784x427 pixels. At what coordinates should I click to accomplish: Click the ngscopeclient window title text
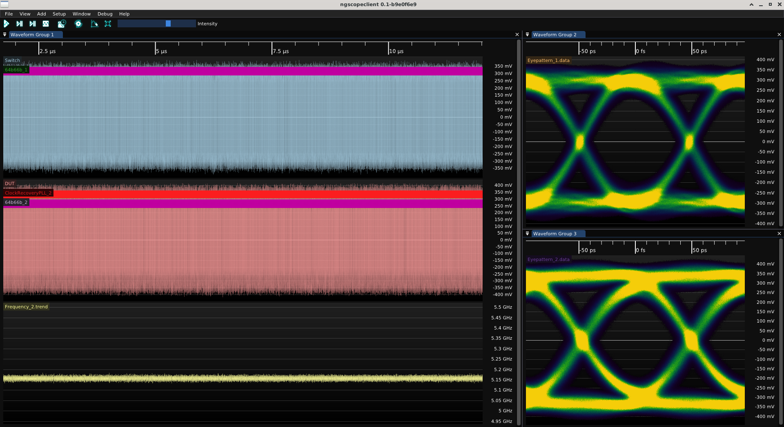pos(378,4)
